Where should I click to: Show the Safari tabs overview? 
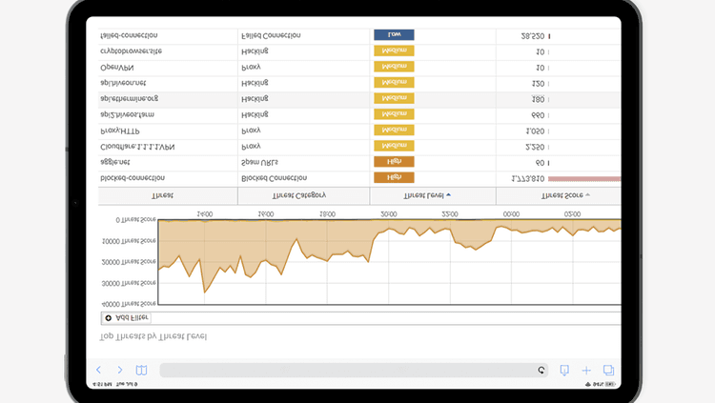608,370
